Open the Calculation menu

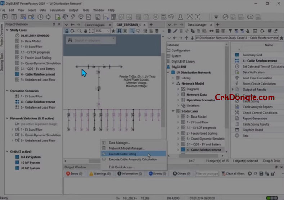pos(57,10)
